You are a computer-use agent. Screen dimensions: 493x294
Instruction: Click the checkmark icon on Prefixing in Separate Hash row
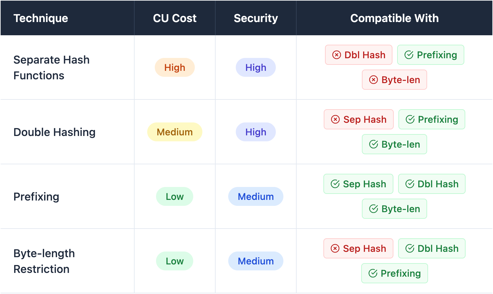(409, 55)
